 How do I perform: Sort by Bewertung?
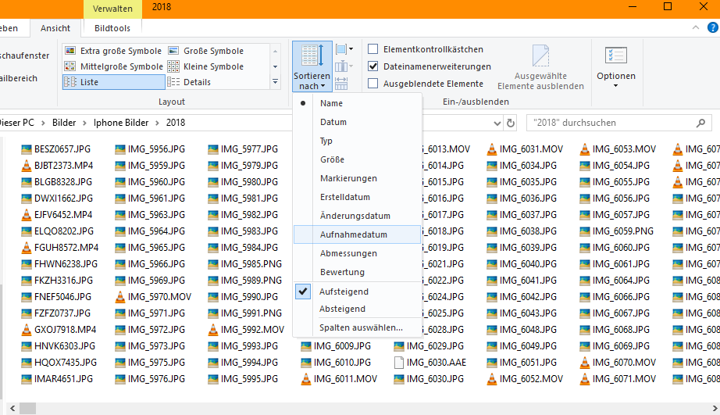point(357,272)
